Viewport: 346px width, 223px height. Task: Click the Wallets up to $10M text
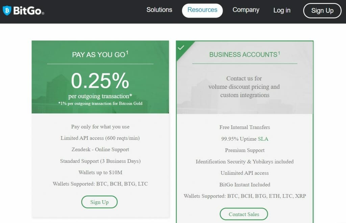click(100, 172)
